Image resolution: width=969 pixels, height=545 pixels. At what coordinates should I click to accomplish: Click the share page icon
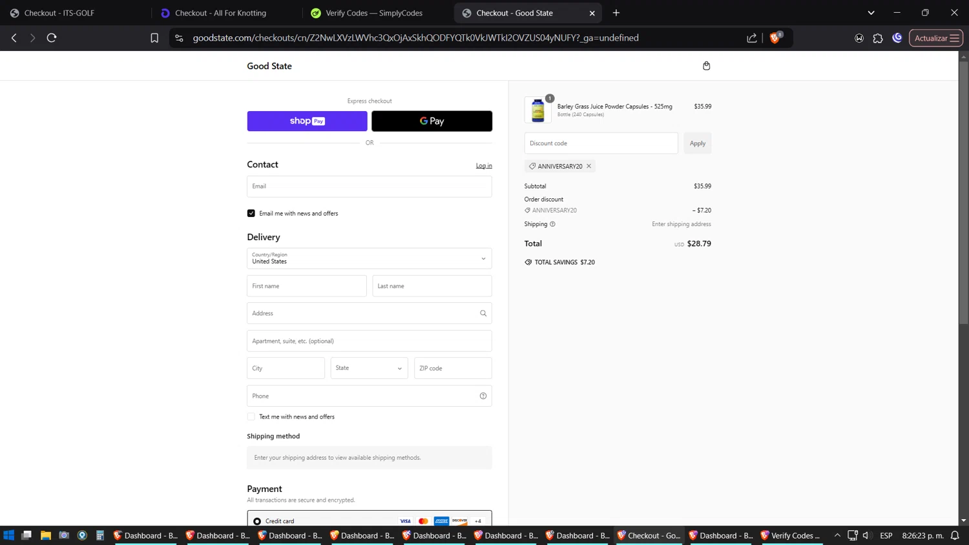click(x=752, y=38)
